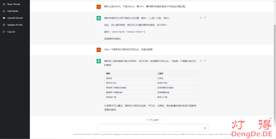This screenshot has width=276, height=139.
Task: Log out using the sidebar option
Action: click(x=11, y=32)
